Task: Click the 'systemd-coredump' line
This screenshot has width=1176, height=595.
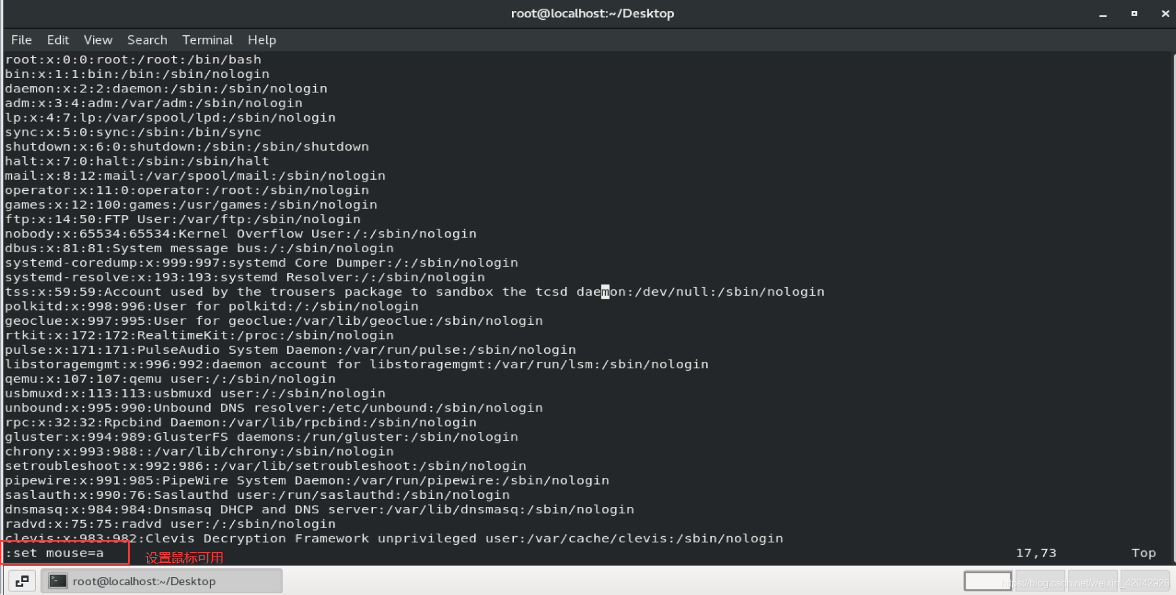Action: [261, 263]
